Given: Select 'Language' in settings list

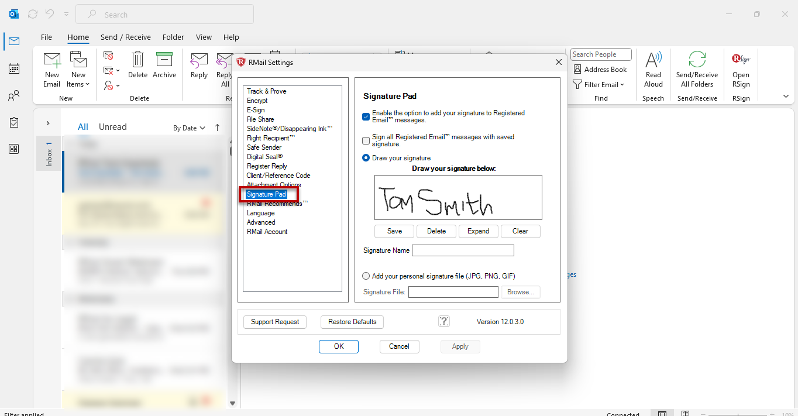Looking at the screenshot, I should tap(261, 213).
